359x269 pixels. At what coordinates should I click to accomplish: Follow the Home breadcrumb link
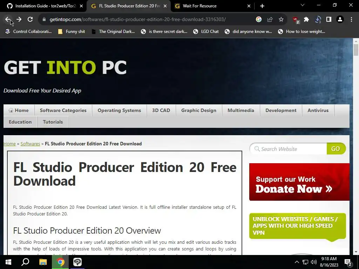pos(9,144)
